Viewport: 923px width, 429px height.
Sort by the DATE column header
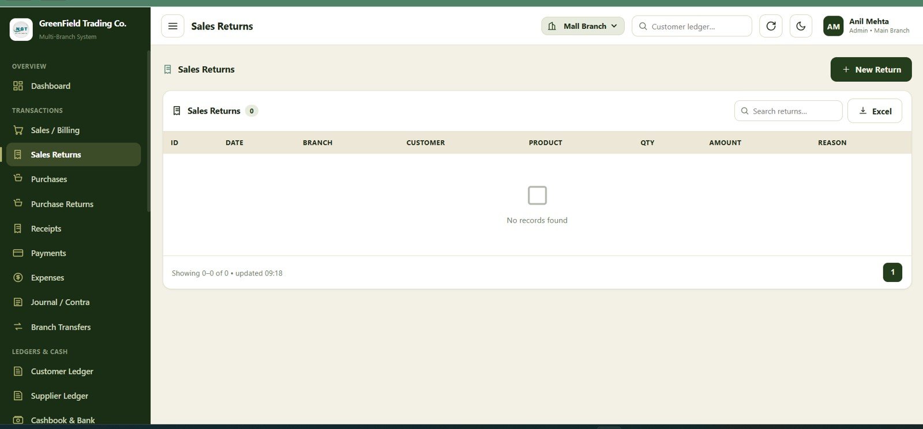coord(234,142)
